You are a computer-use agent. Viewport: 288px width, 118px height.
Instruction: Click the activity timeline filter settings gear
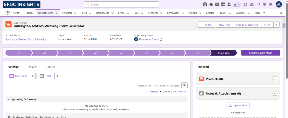pos(184,85)
